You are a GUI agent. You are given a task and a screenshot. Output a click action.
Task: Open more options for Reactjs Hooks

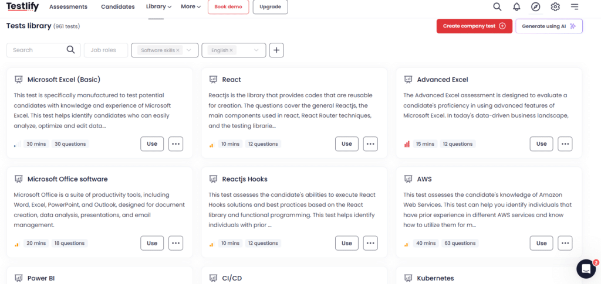pos(370,243)
